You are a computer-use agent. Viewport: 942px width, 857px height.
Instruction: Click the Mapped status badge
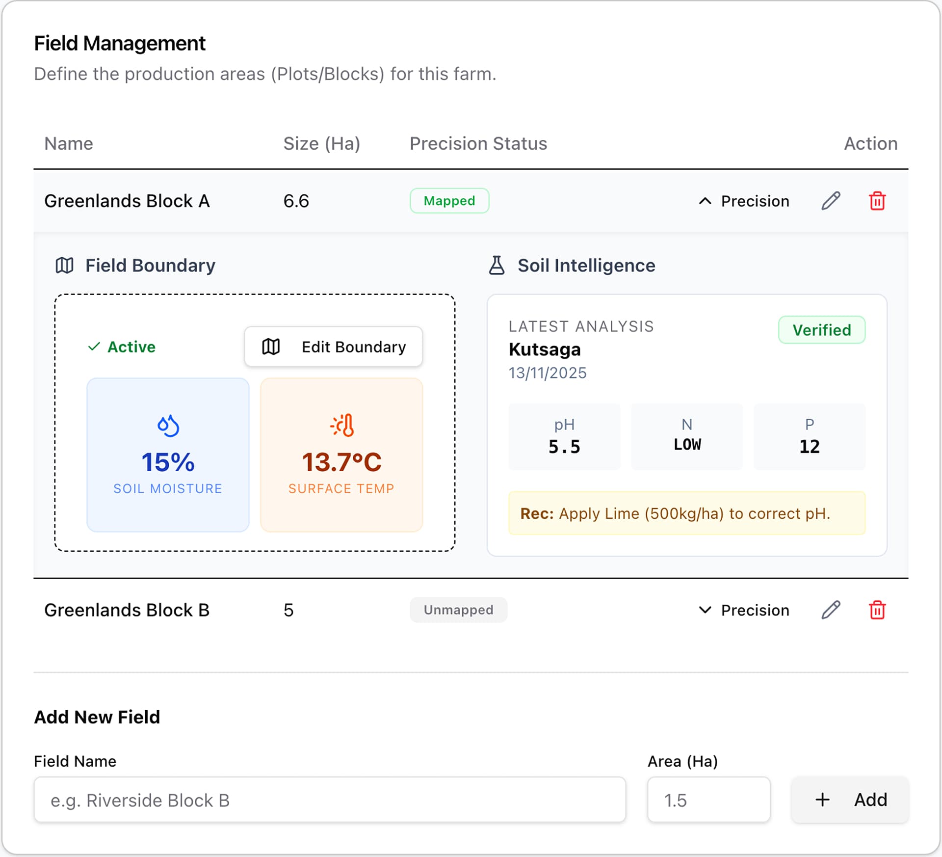(x=449, y=201)
